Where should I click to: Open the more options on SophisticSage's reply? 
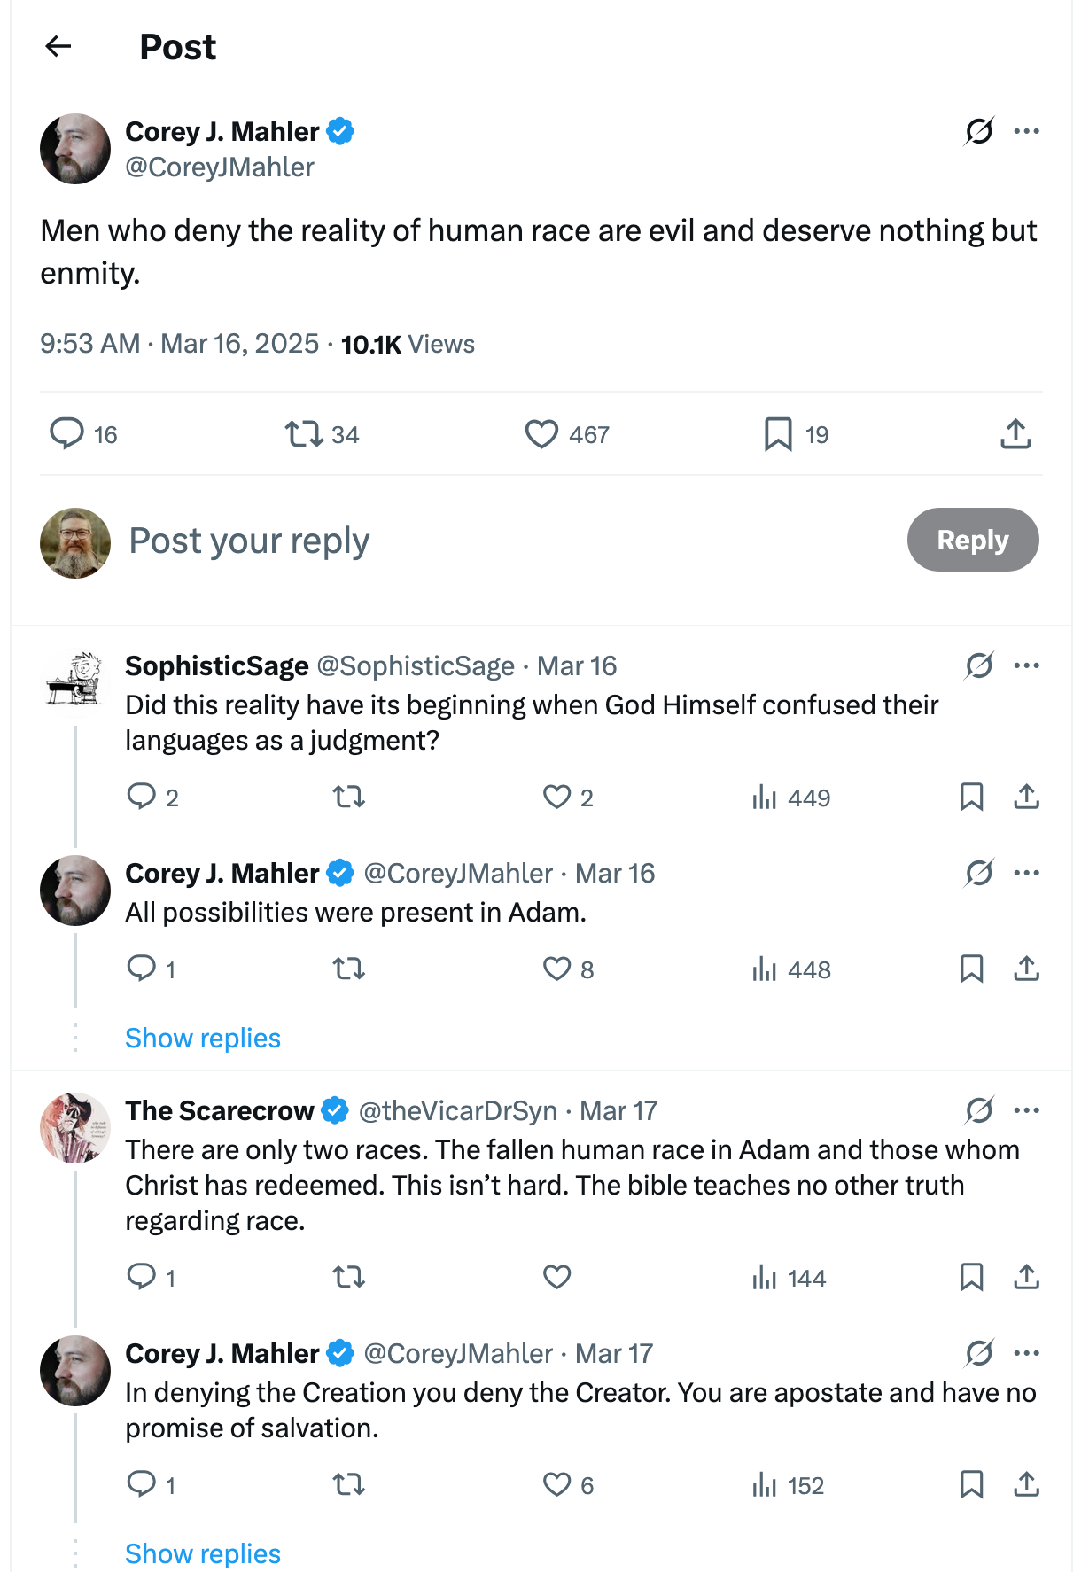[1026, 665]
